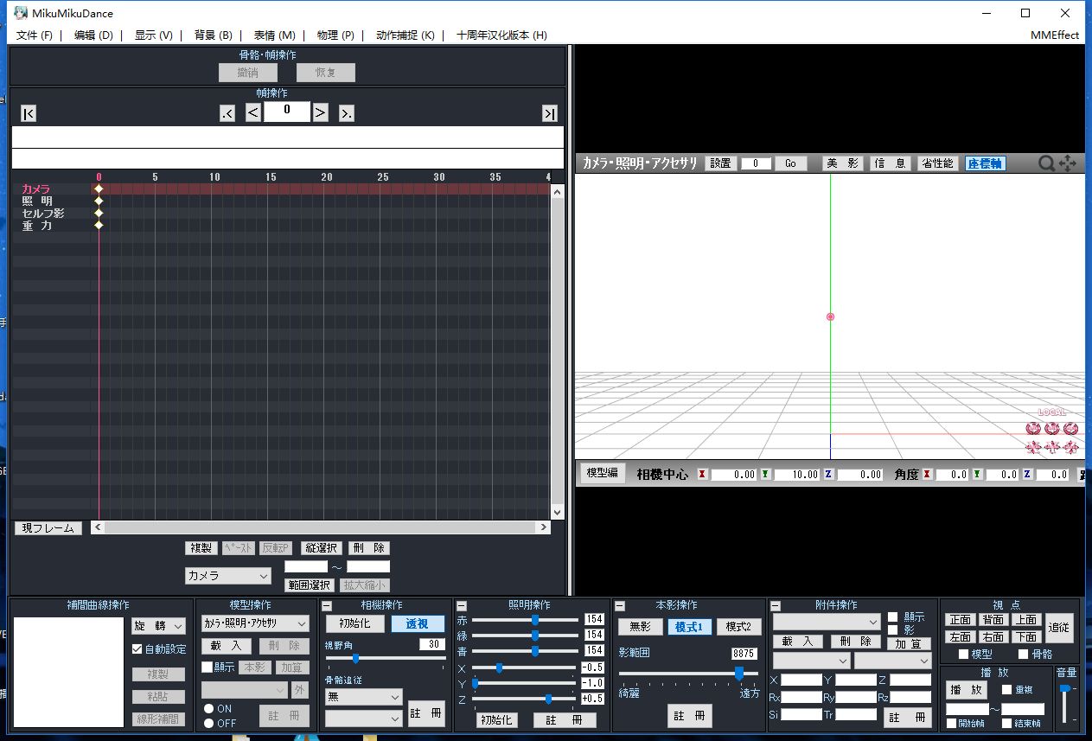Jump to last frame with >| button
1092x741 pixels.
pos(550,113)
